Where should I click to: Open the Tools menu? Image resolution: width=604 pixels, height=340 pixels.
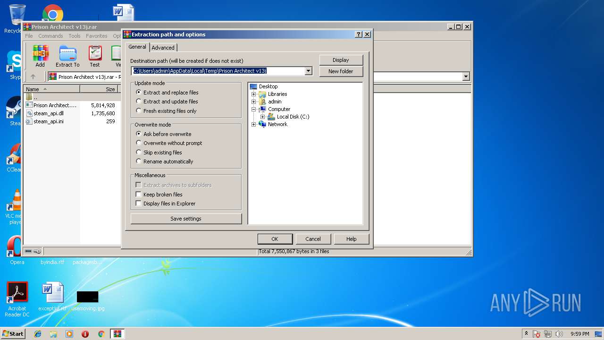pyautogui.click(x=75, y=36)
